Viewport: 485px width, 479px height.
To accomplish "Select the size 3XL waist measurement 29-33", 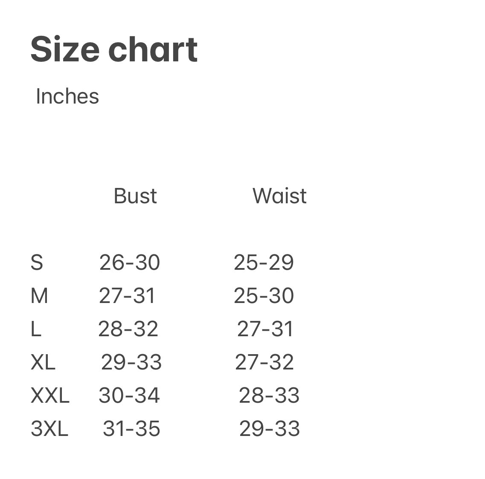I will [270, 429].
